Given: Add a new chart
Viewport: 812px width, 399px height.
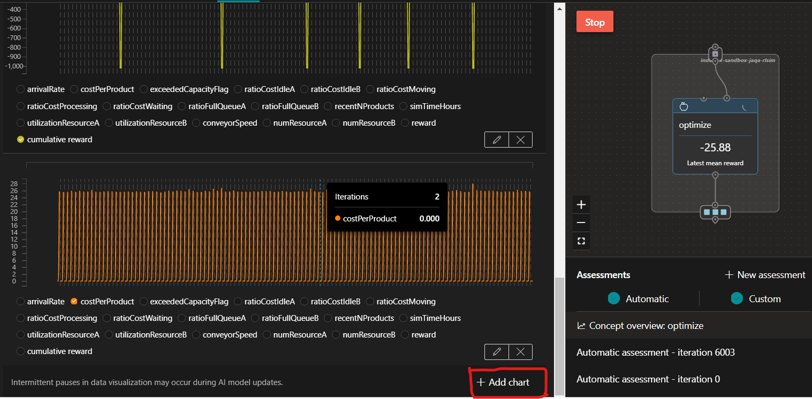Looking at the screenshot, I should [x=503, y=382].
